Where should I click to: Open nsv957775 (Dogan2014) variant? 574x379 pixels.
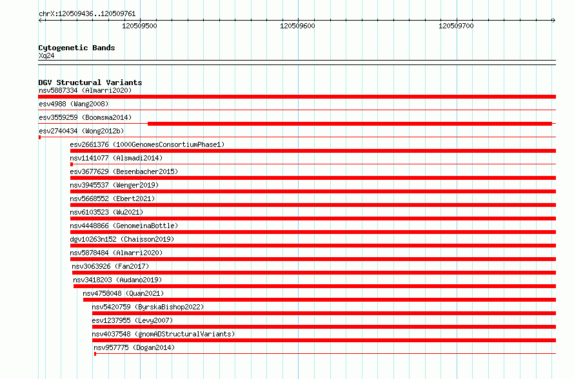pos(134,347)
